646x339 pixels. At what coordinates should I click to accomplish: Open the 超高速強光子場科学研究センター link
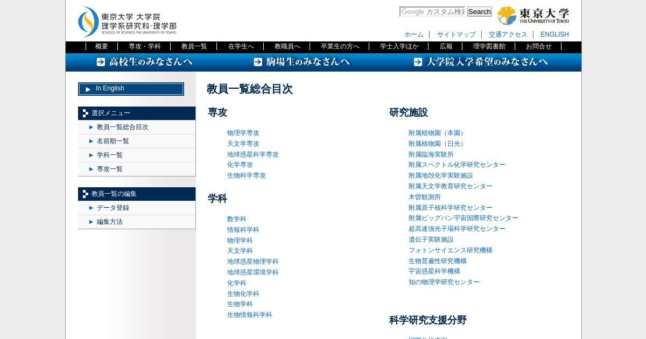pyautogui.click(x=457, y=229)
